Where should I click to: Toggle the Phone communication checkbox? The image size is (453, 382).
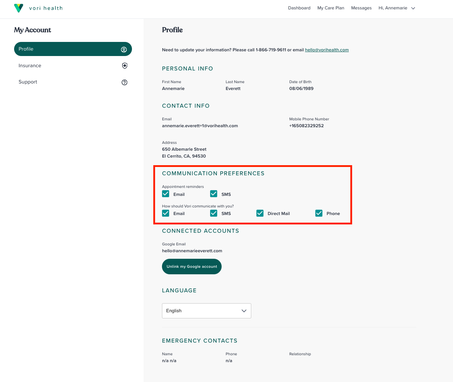319,213
